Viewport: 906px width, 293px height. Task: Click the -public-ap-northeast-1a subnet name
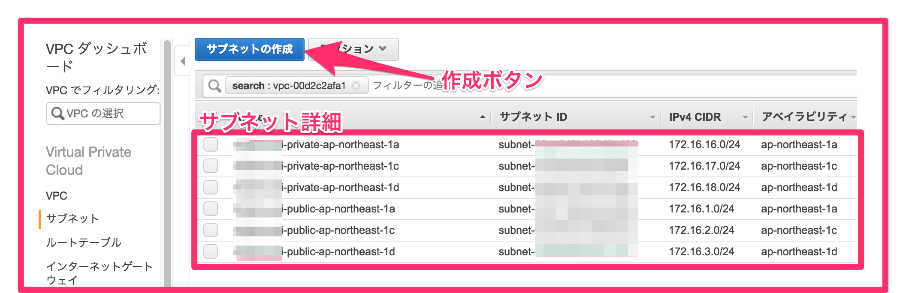click(x=339, y=209)
